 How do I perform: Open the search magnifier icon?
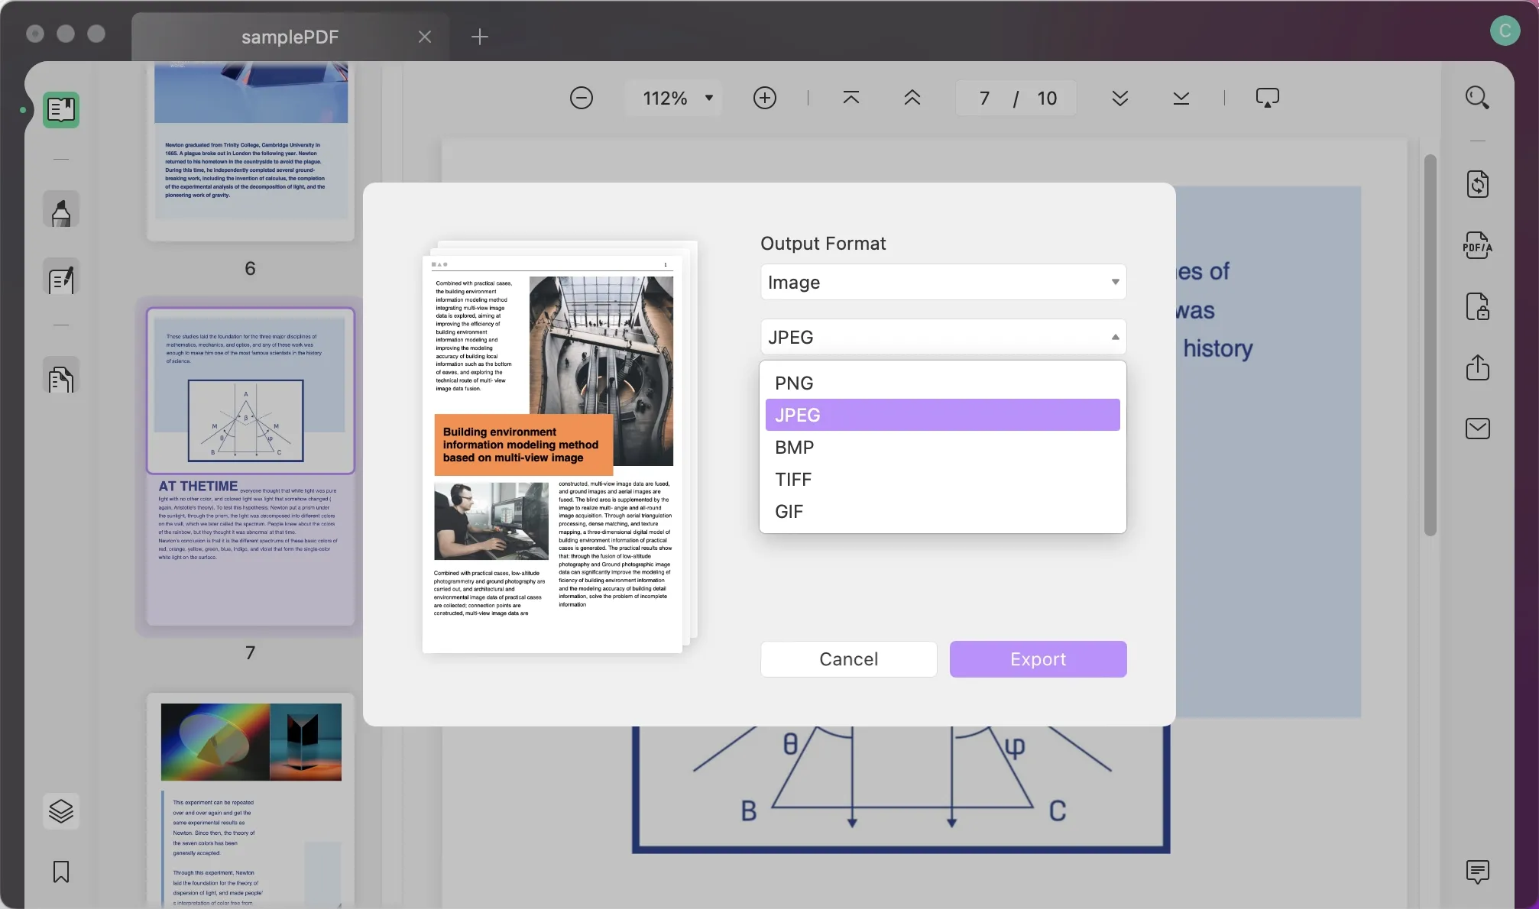click(x=1476, y=98)
